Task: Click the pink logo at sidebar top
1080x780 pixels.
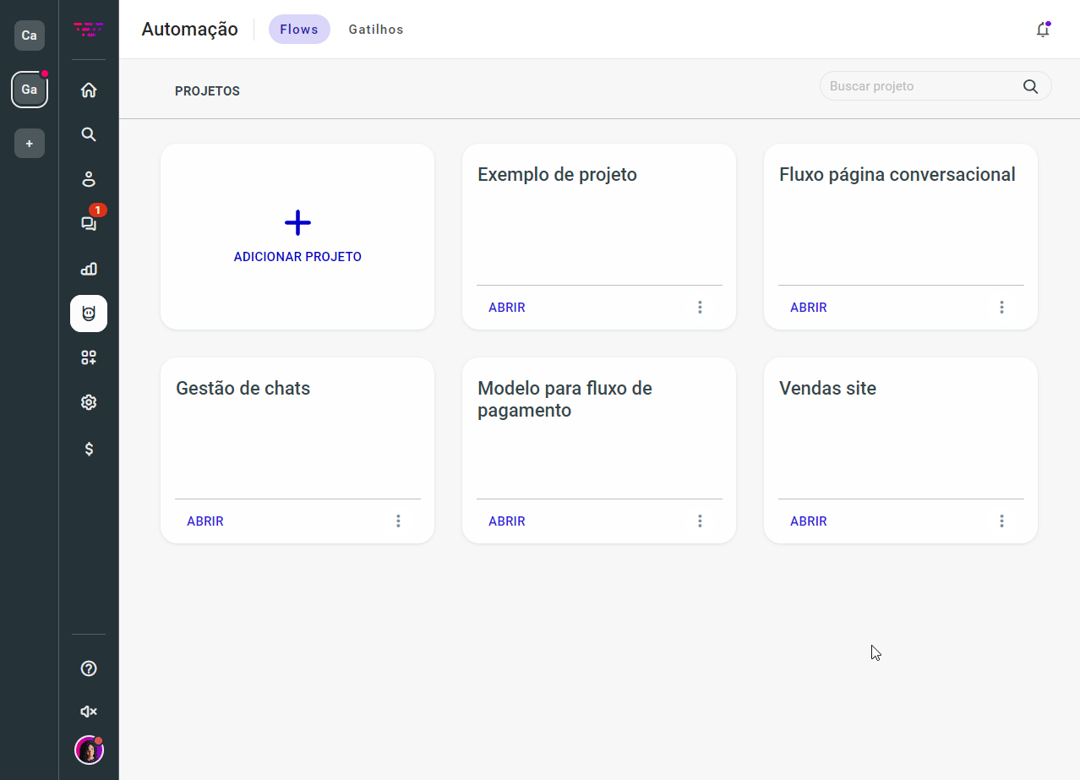Action: [89, 30]
